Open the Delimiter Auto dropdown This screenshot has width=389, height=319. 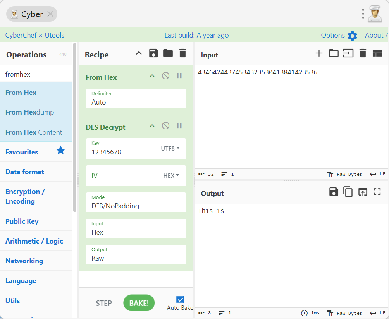click(x=136, y=98)
